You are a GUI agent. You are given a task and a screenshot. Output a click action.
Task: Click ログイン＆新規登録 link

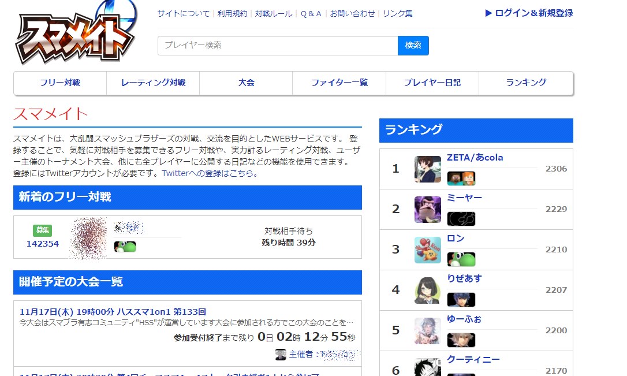coord(534,13)
